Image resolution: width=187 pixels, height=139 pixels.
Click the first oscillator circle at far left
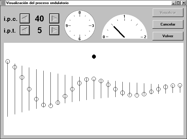click(x=8, y=61)
